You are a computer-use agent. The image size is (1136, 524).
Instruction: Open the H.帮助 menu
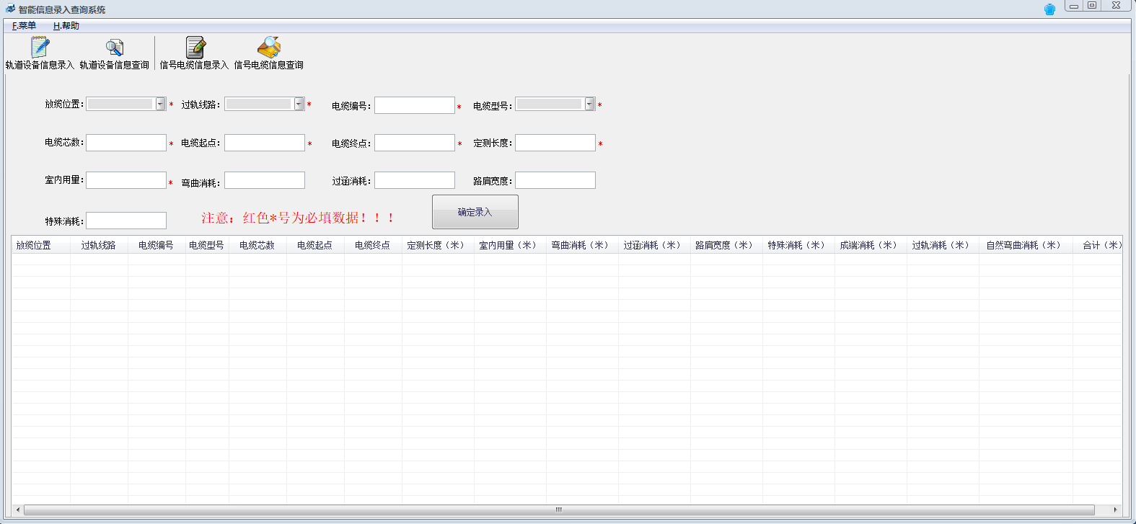click(x=66, y=26)
